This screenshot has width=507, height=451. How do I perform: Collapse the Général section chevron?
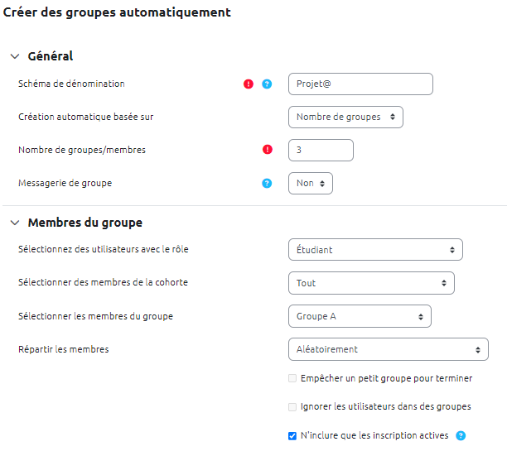[15, 56]
